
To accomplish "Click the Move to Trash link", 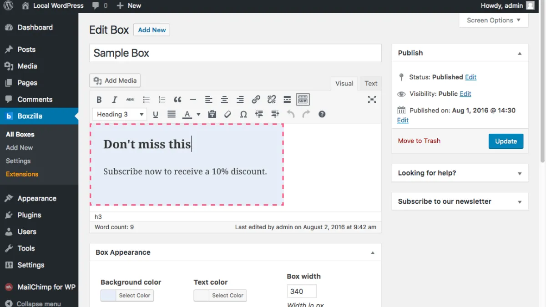I will pyautogui.click(x=419, y=141).
